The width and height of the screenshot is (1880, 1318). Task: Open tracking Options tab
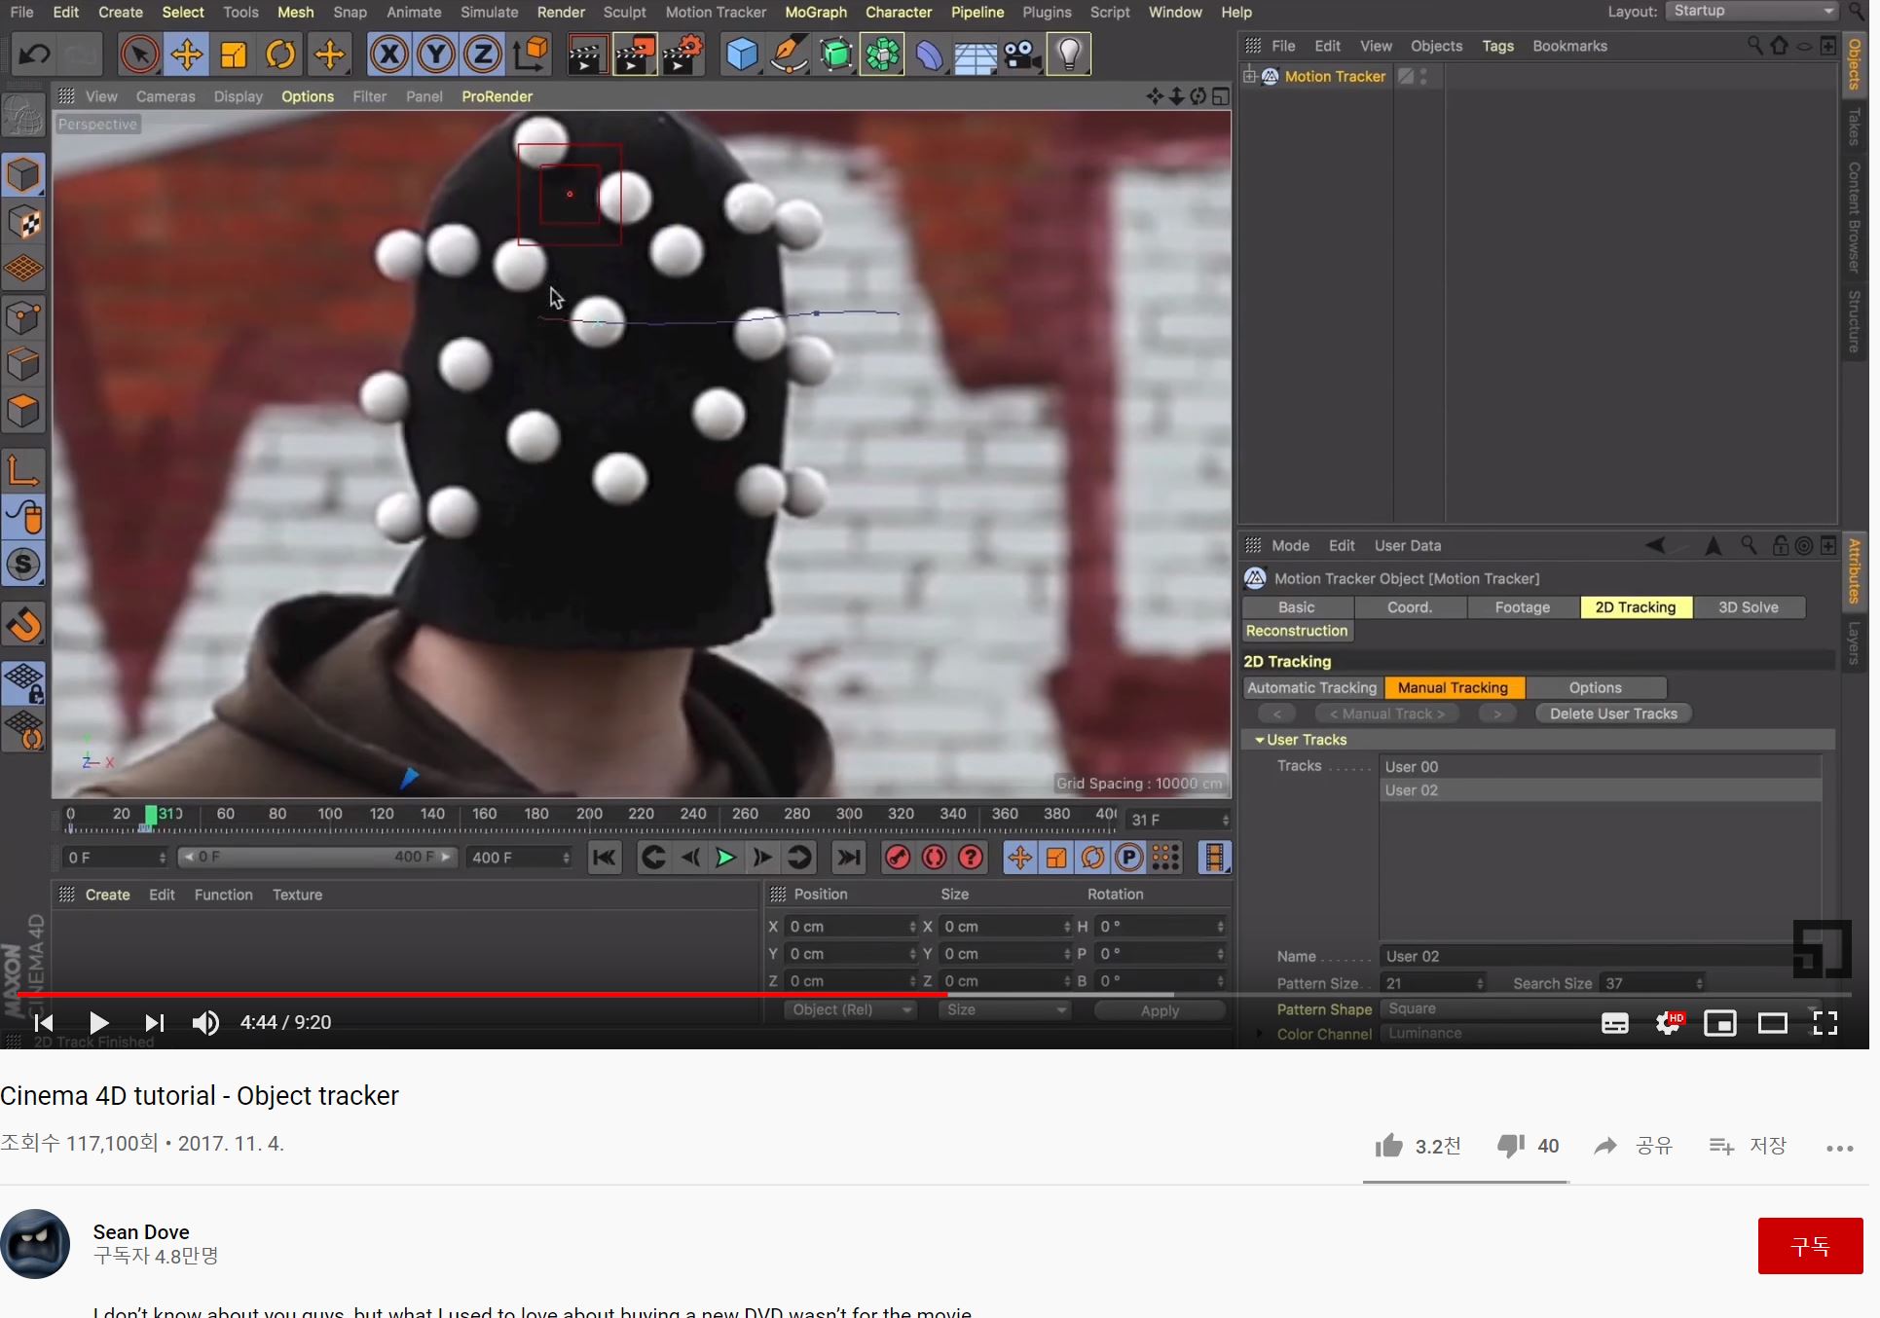click(1595, 688)
